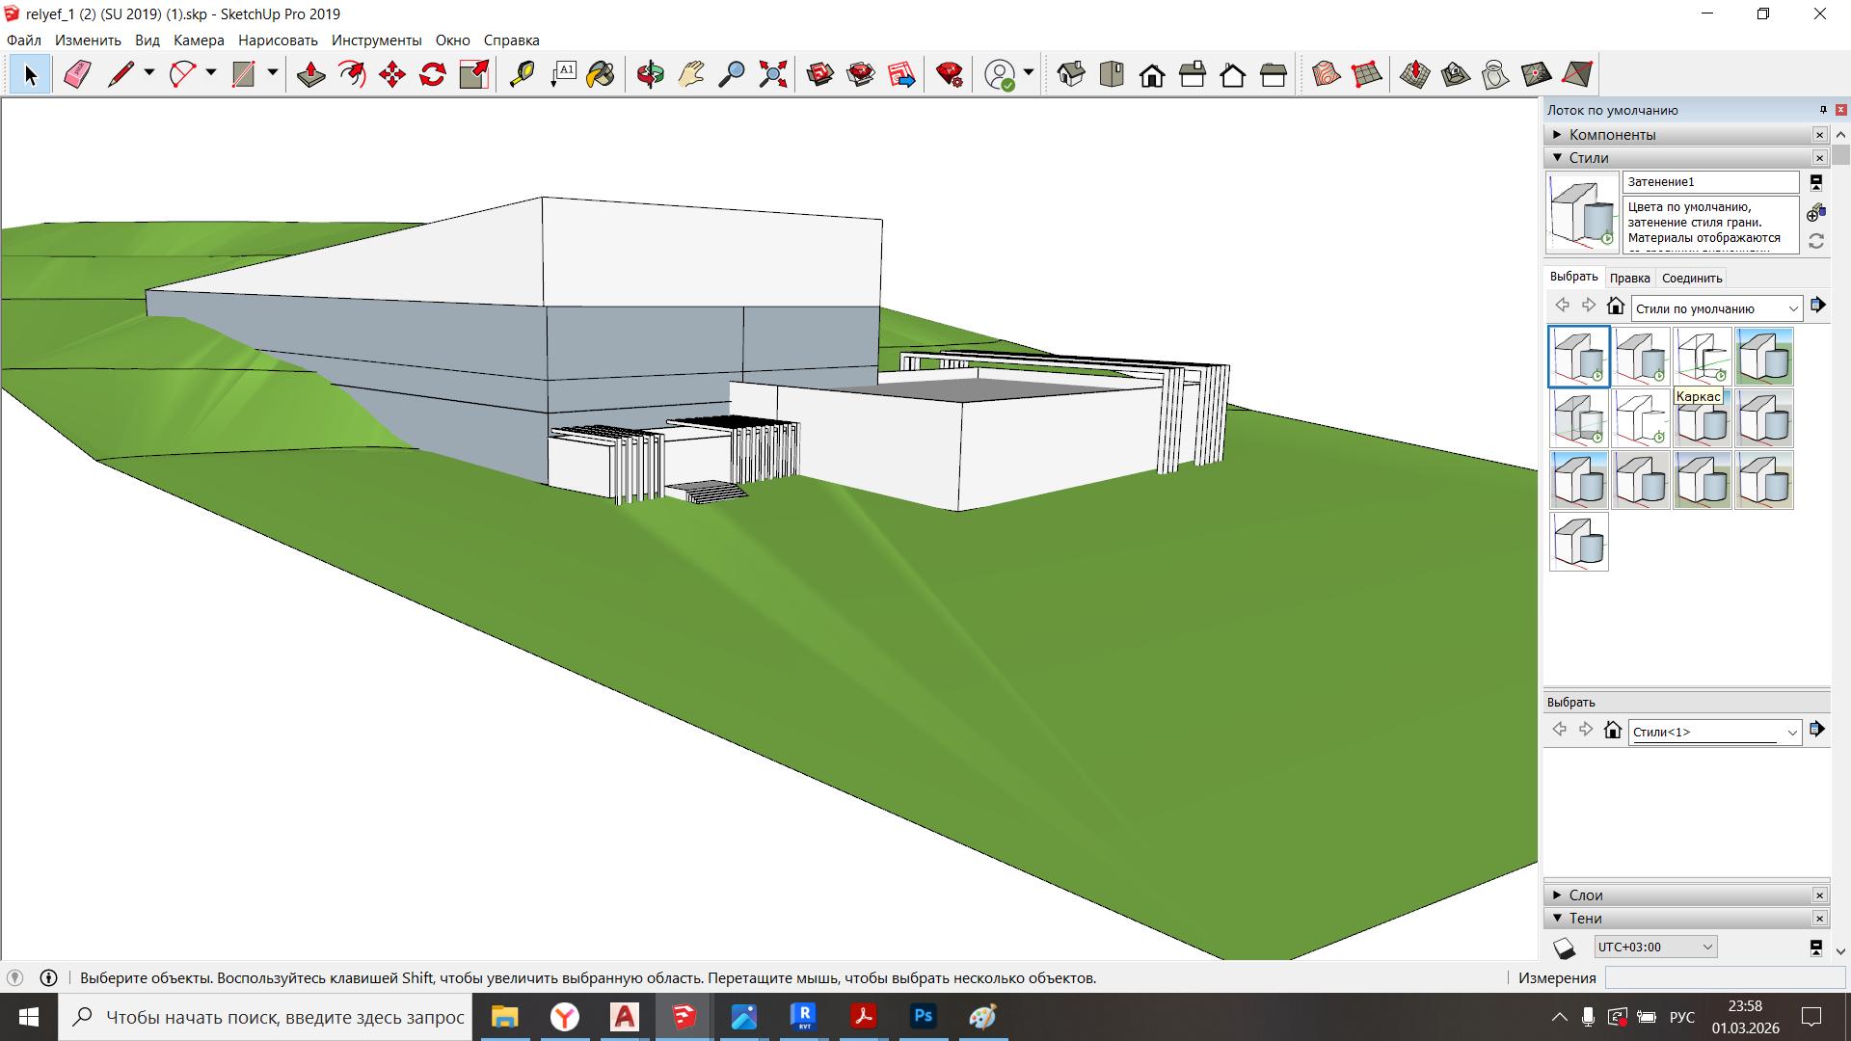Activate the Push/Pull tool
Viewport: 1851px width, 1041px height.
pos(310,74)
